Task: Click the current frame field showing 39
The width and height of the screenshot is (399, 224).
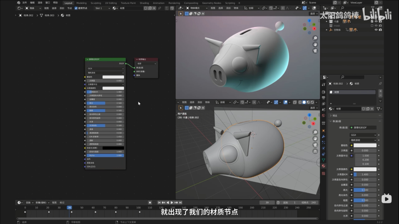Action: pos(267,202)
